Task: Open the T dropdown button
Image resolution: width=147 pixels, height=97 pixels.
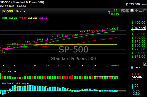Action: (x=127, y=11)
